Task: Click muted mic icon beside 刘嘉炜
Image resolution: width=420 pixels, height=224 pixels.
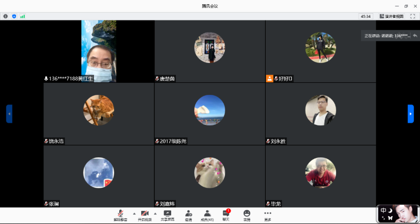Action: click(x=157, y=204)
